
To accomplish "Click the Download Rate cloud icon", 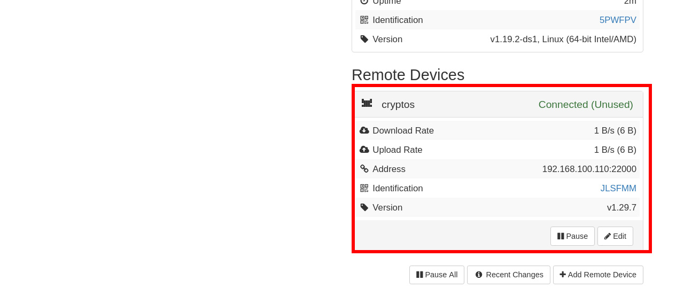I will (364, 130).
